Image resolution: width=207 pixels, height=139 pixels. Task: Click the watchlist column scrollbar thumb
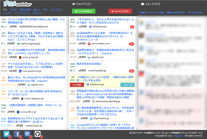click(x=137, y=68)
